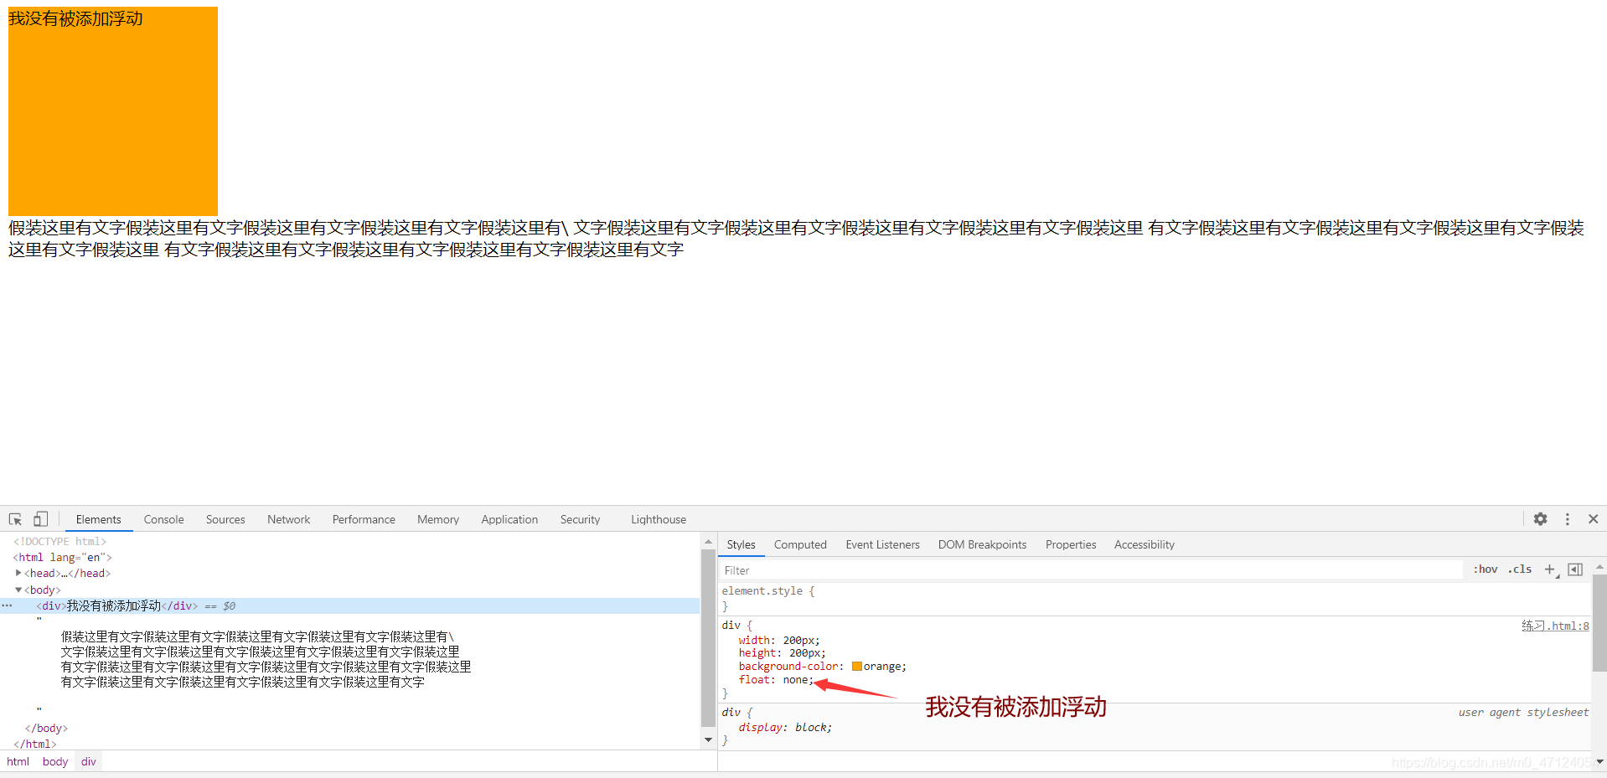The height and width of the screenshot is (778, 1607).
Task: Click the styles Filter input field
Action: click(1091, 570)
